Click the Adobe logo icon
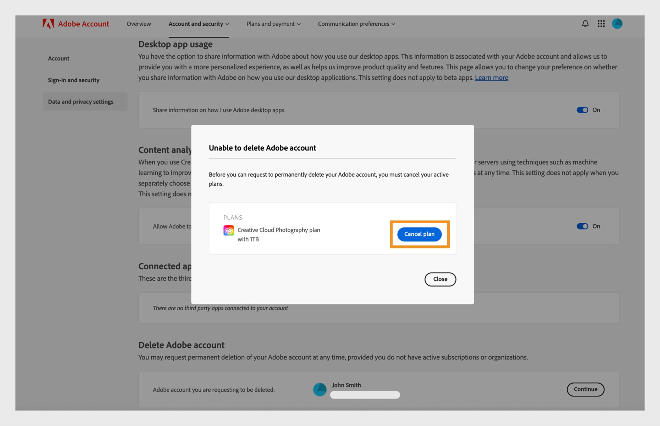Viewport: 660px width, 426px height. pos(48,24)
